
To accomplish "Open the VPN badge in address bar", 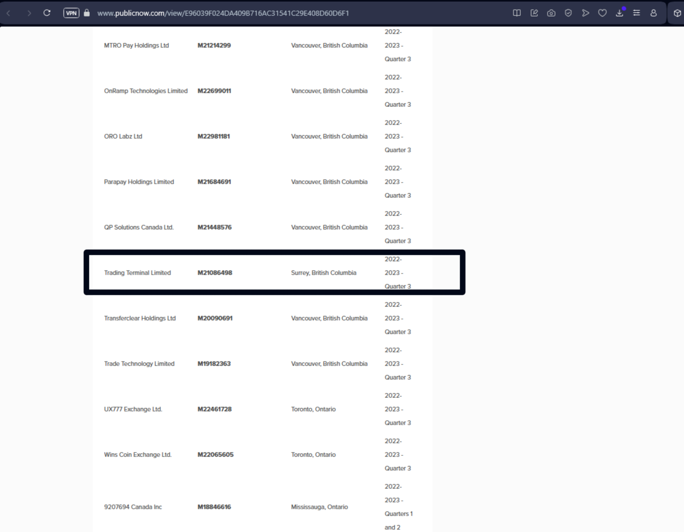I will (x=71, y=13).
